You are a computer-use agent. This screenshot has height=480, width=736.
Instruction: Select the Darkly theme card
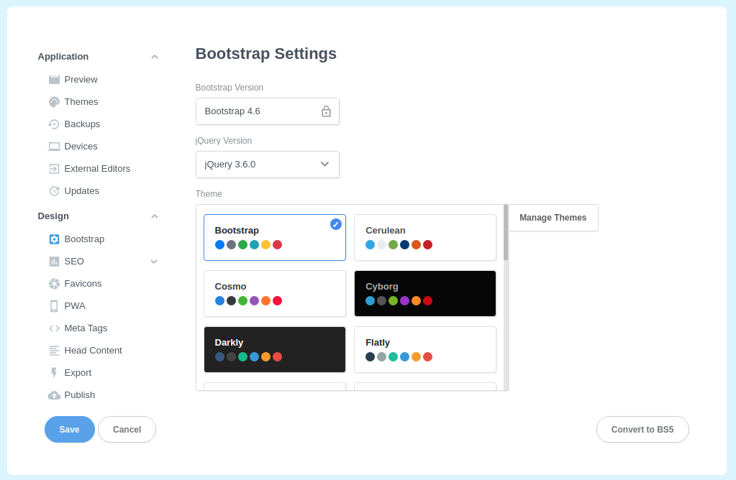coord(274,349)
